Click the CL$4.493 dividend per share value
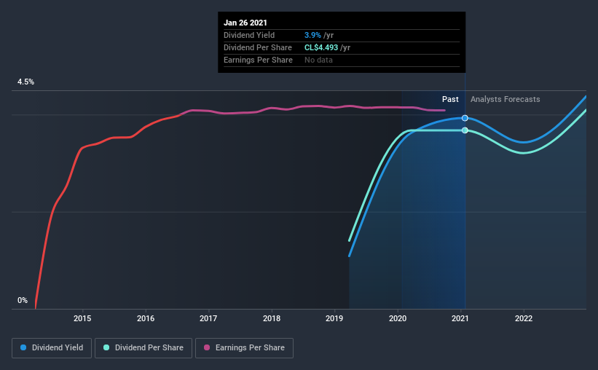The width and height of the screenshot is (598, 370). coord(321,47)
